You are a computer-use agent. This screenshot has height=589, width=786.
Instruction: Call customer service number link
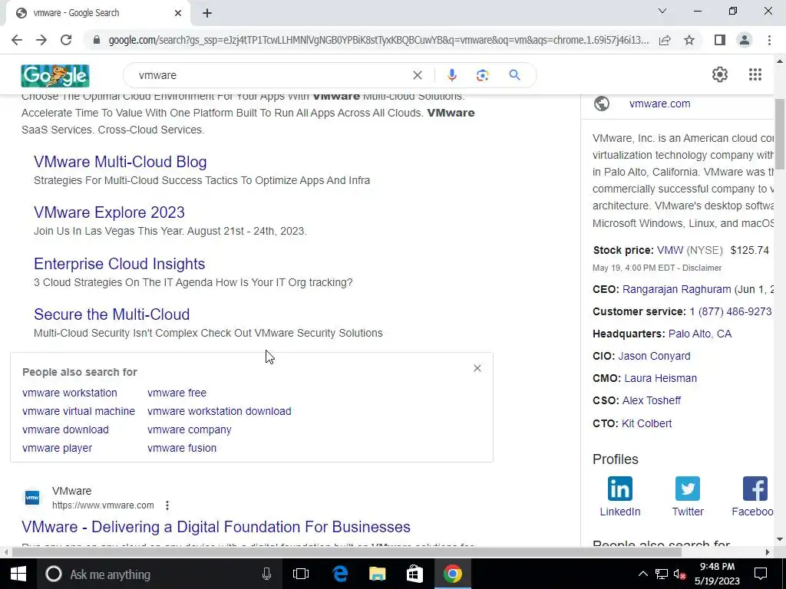tap(731, 311)
